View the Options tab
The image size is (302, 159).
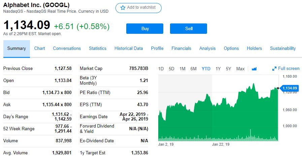coord(231,49)
